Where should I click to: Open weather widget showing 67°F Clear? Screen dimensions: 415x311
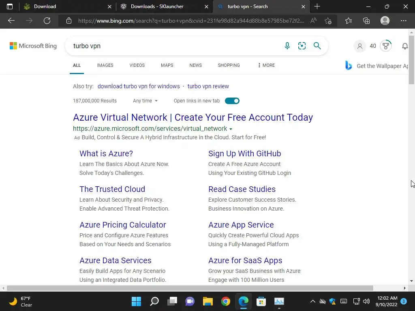coord(21,301)
